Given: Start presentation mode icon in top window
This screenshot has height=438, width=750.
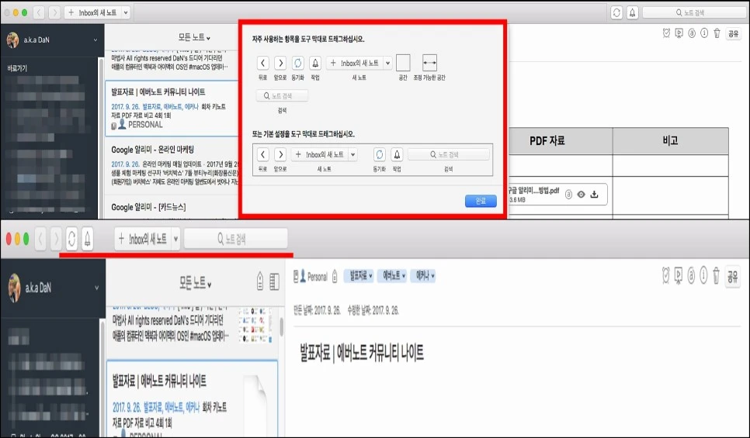Looking at the screenshot, I should pyautogui.click(x=679, y=33).
